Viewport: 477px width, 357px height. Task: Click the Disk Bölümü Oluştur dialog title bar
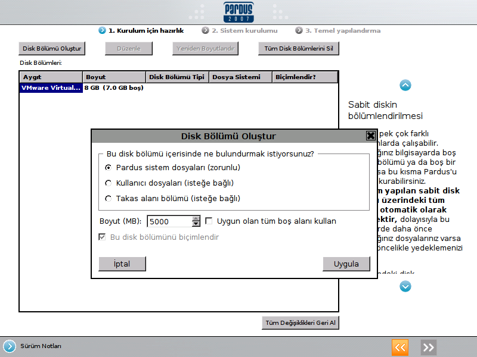point(228,136)
